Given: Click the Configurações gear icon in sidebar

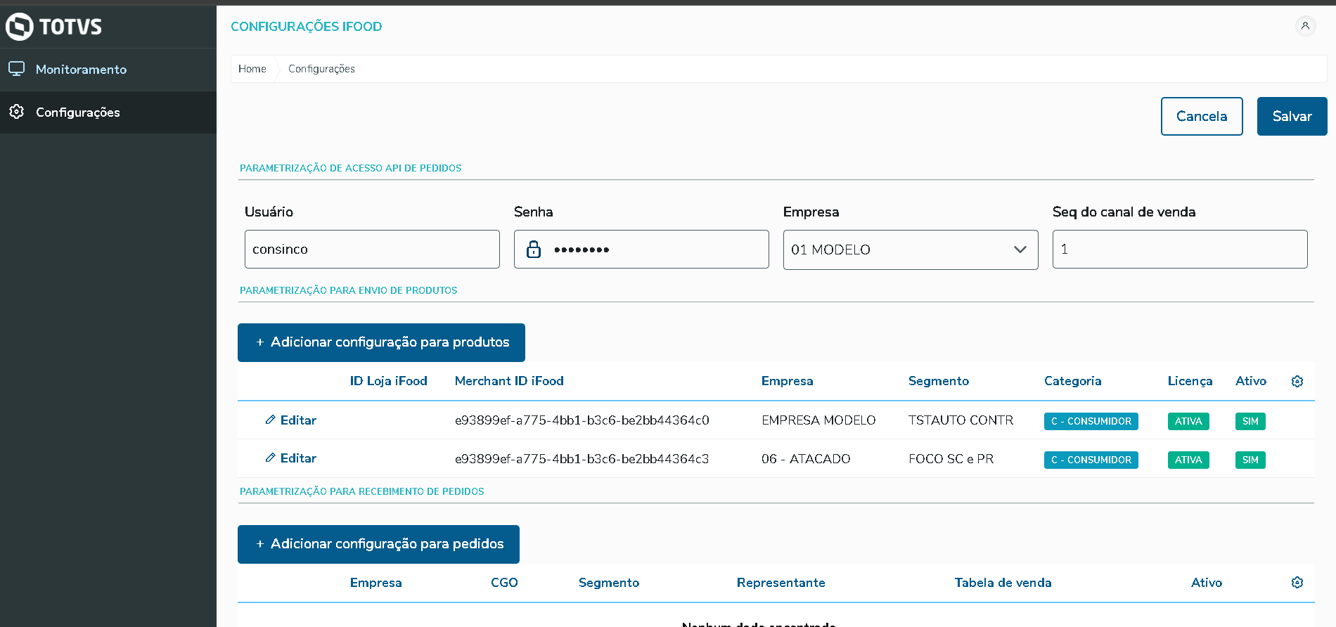Looking at the screenshot, I should coord(16,112).
